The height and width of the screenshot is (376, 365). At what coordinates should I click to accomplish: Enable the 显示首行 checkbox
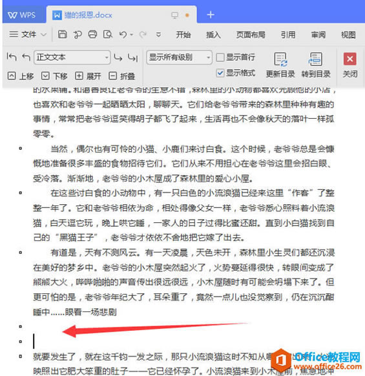(x=220, y=57)
